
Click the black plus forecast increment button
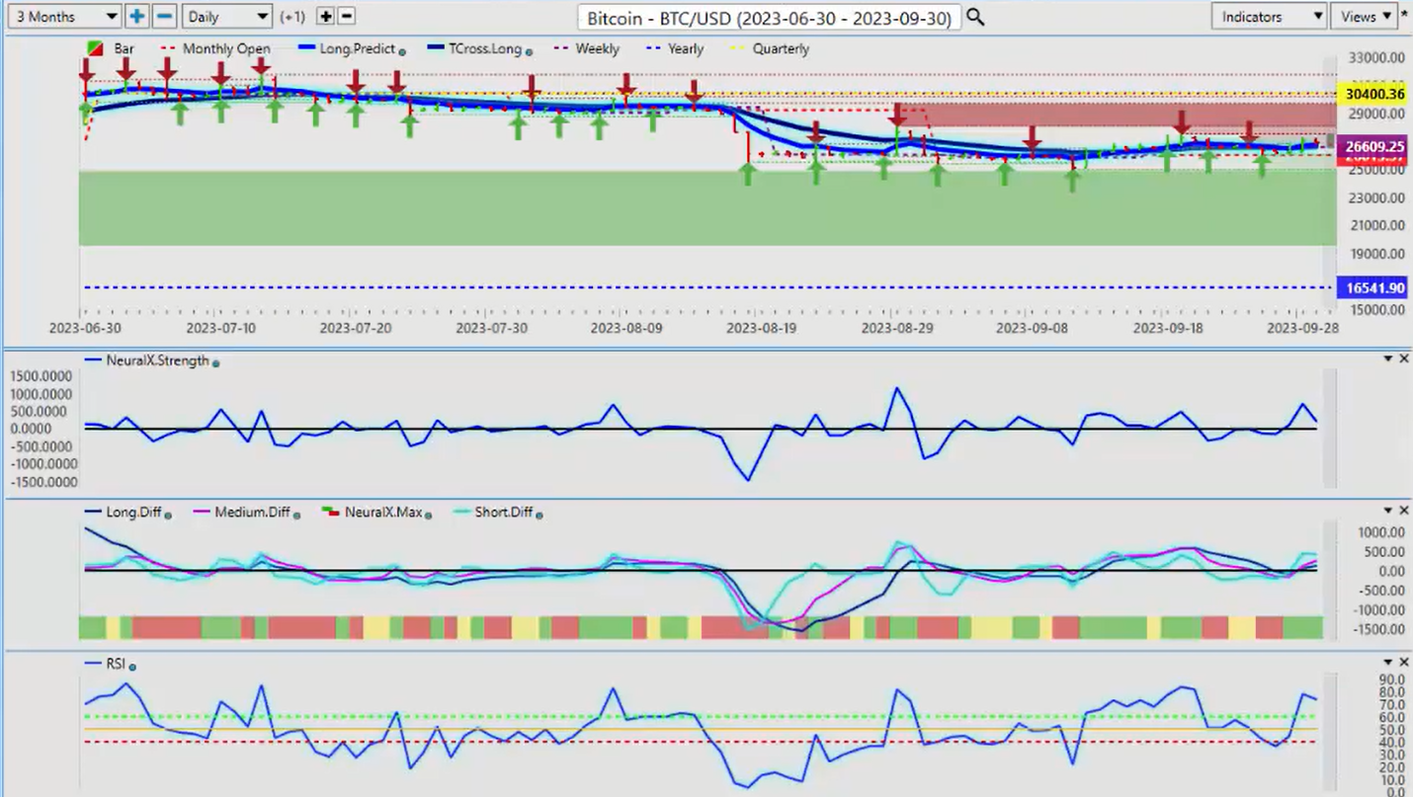[x=326, y=17]
